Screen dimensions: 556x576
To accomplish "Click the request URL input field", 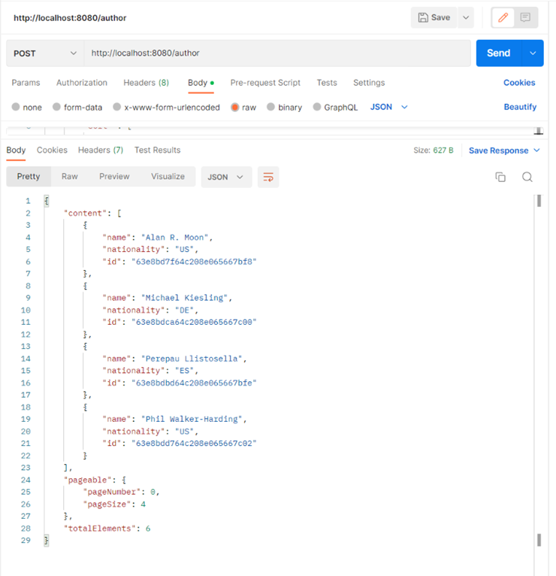I will click(276, 53).
